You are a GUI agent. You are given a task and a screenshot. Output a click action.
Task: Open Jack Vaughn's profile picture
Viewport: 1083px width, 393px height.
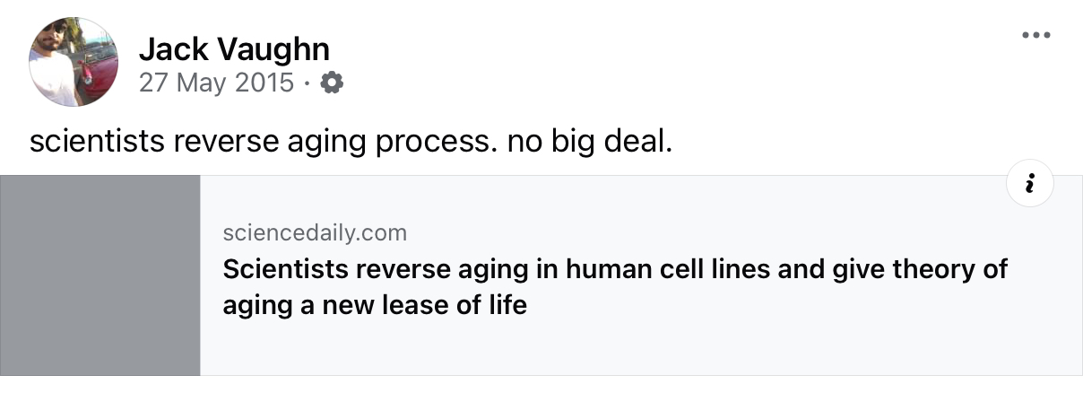tap(74, 62)
